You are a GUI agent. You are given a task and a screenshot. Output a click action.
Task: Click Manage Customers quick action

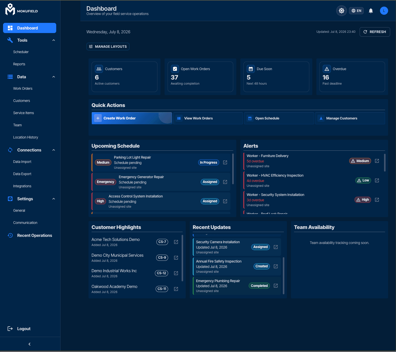click(x=350, y=118)
